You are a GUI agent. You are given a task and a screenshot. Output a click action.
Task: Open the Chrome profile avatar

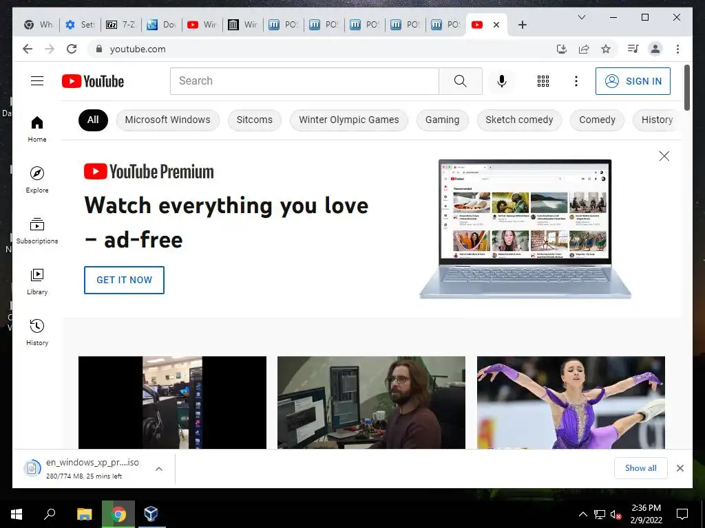(x=655, y=49)
